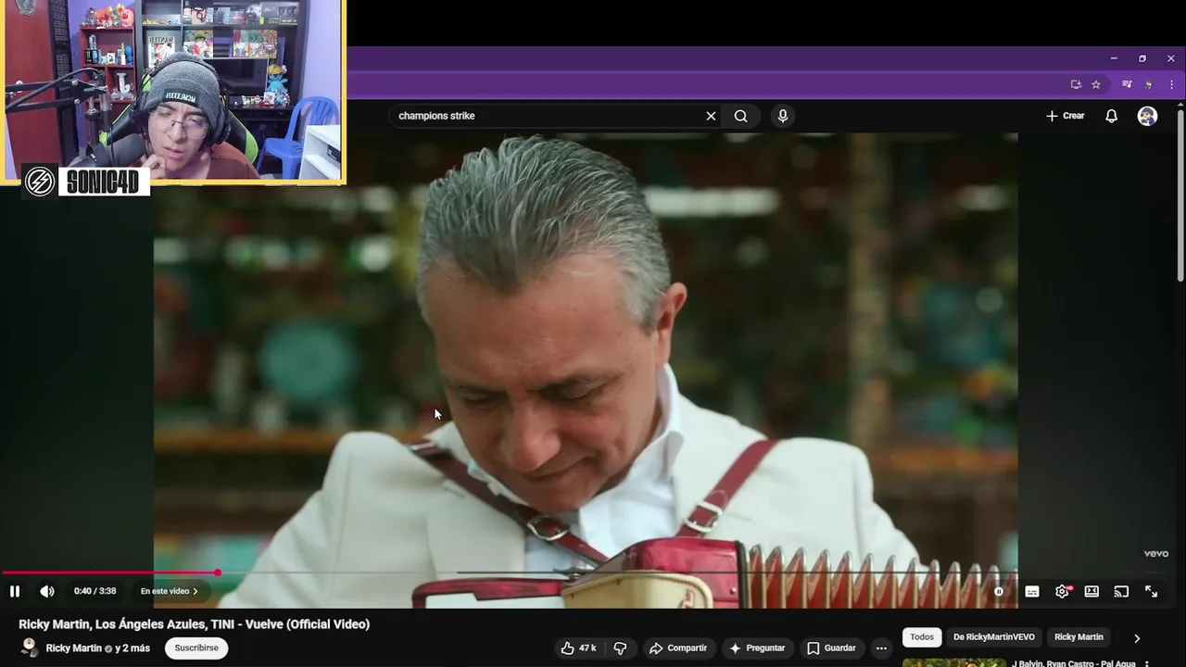This screenshot has height=667, width=1186.
Task: Subscribe with the Suscribirse button
Action: (x=196, y=648)
